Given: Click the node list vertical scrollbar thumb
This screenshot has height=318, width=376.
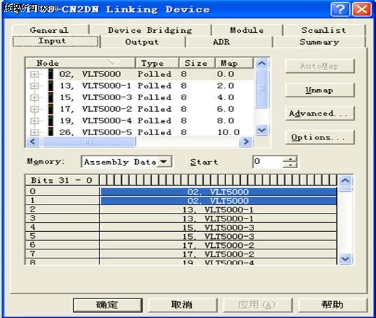Looking at the screenshot, I should pos(262,88).
